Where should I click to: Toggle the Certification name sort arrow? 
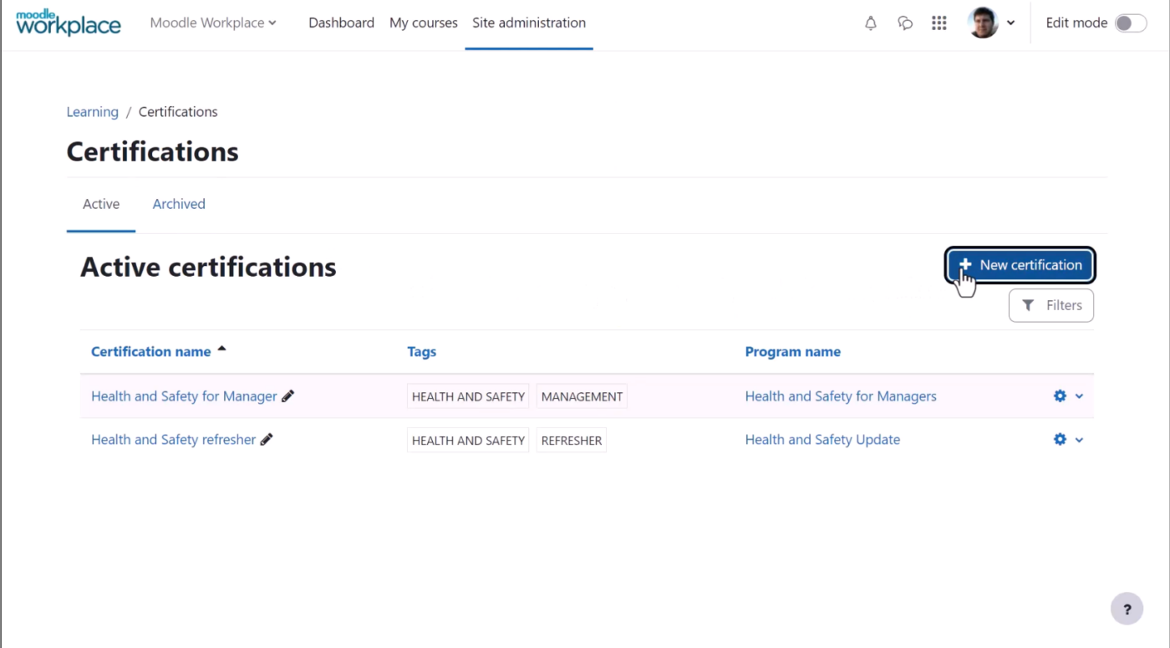[221, 347]
